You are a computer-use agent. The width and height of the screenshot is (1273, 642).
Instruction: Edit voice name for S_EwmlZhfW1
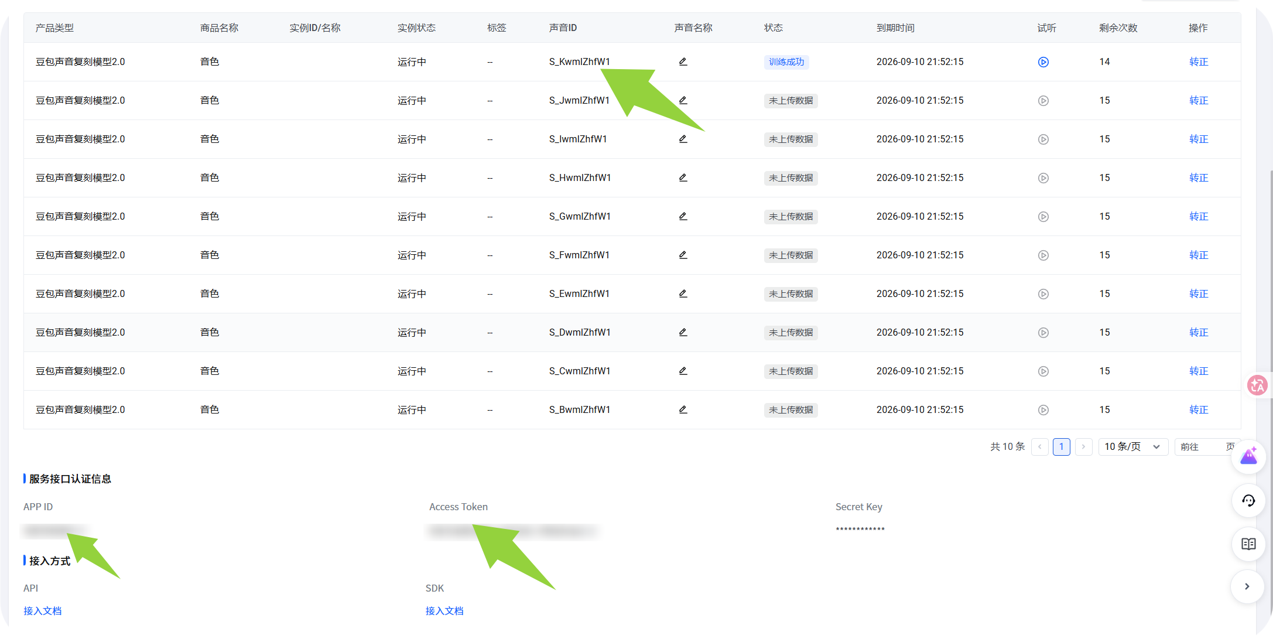pos(683,293)
